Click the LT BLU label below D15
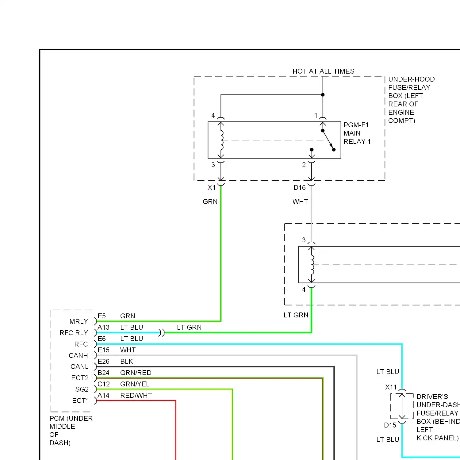The width and height of the screenshot is (460, 460). 388,439
